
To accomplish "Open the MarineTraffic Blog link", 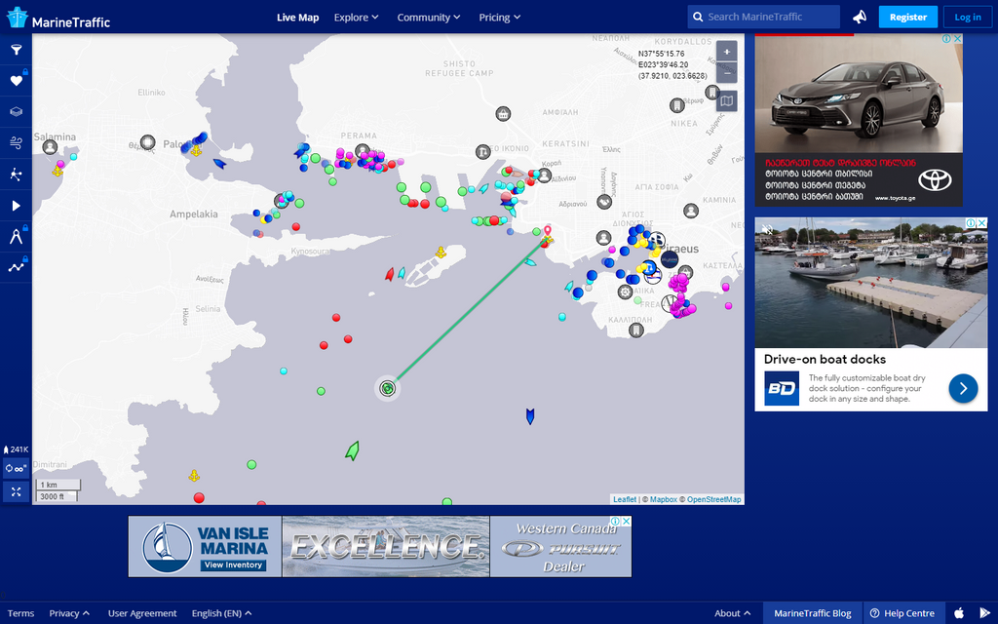I will tap(812, 613).
